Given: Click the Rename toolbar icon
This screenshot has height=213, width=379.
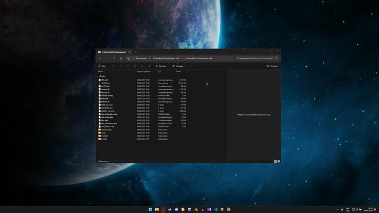Looking at the screenshot, I should [x=135, y=66].
